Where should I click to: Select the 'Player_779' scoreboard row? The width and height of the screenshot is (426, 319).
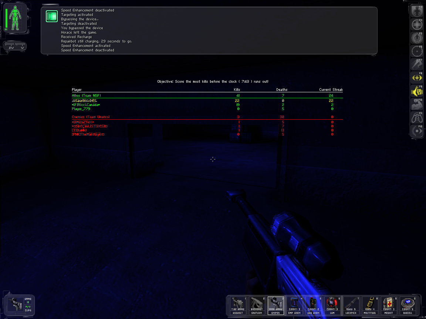click(207, 109)
